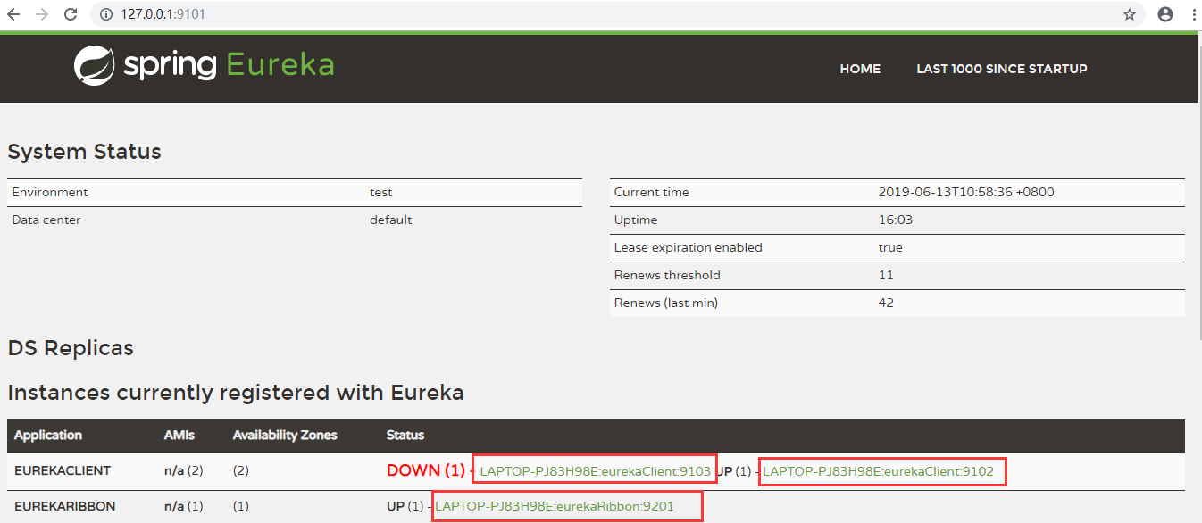
Task: Select the Lease expiration enabled label
Action: tap(689, 247)
